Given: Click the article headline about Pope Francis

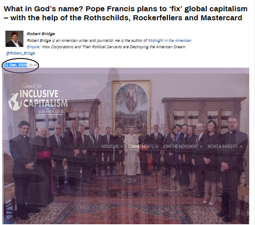Looking at the screenshot, I should 125,14.
